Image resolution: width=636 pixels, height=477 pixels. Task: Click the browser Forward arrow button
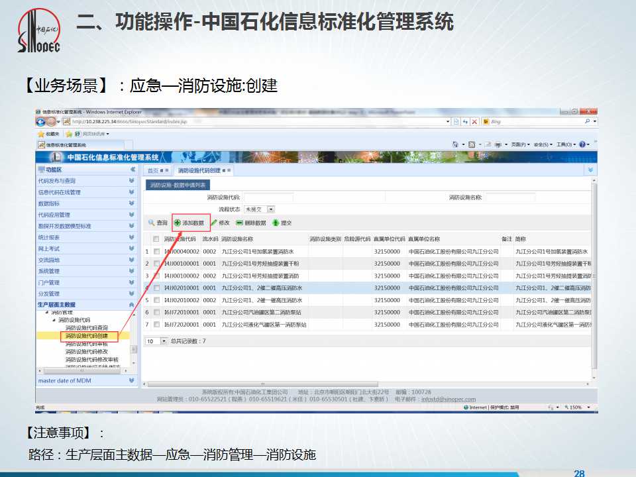52,122
